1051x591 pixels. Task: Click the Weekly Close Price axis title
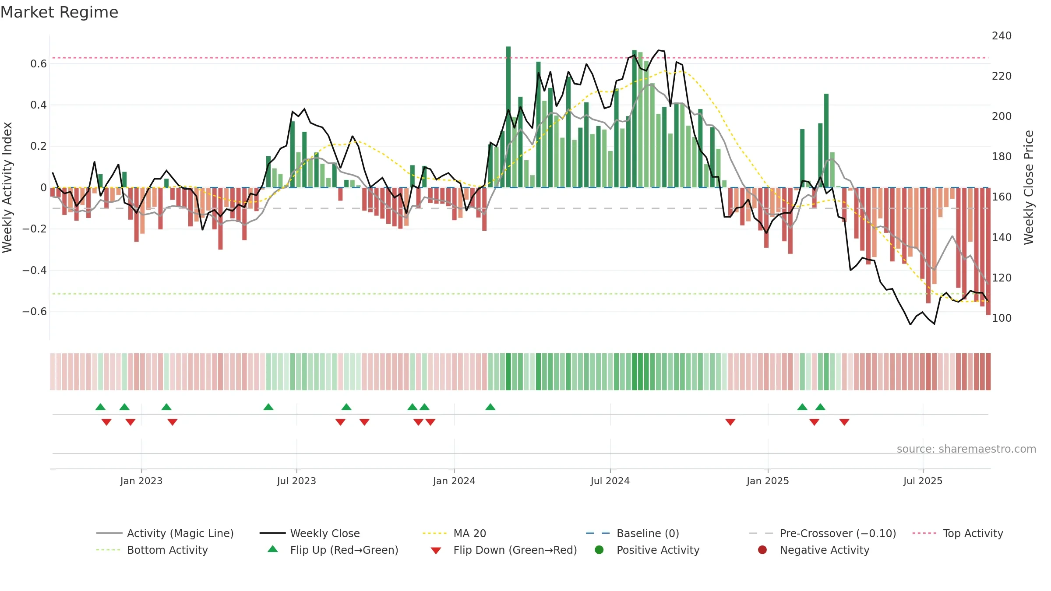[x=1029, y=187]
